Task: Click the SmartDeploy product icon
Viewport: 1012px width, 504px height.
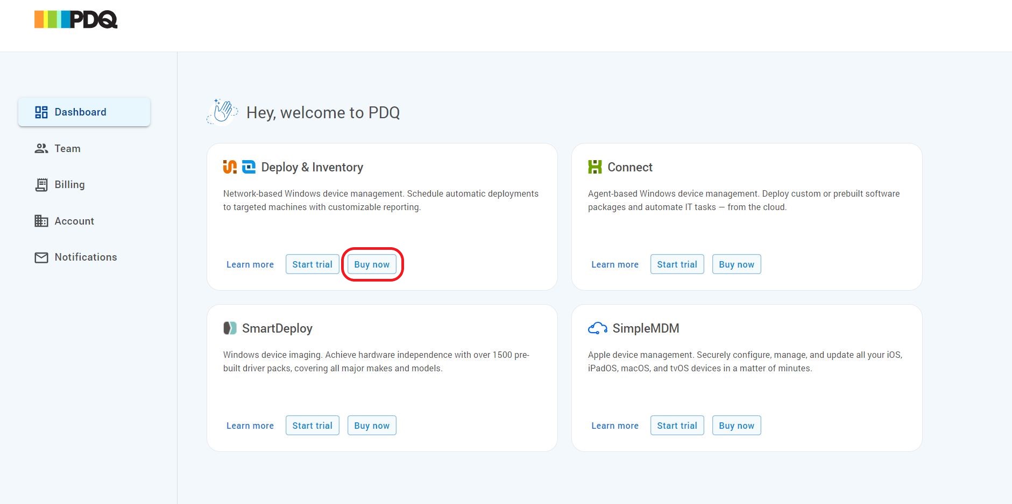Action: [x=230, y=328]
